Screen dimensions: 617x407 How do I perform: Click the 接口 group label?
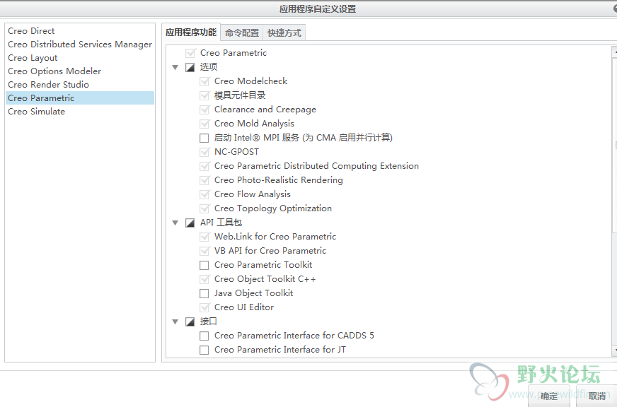209,322
